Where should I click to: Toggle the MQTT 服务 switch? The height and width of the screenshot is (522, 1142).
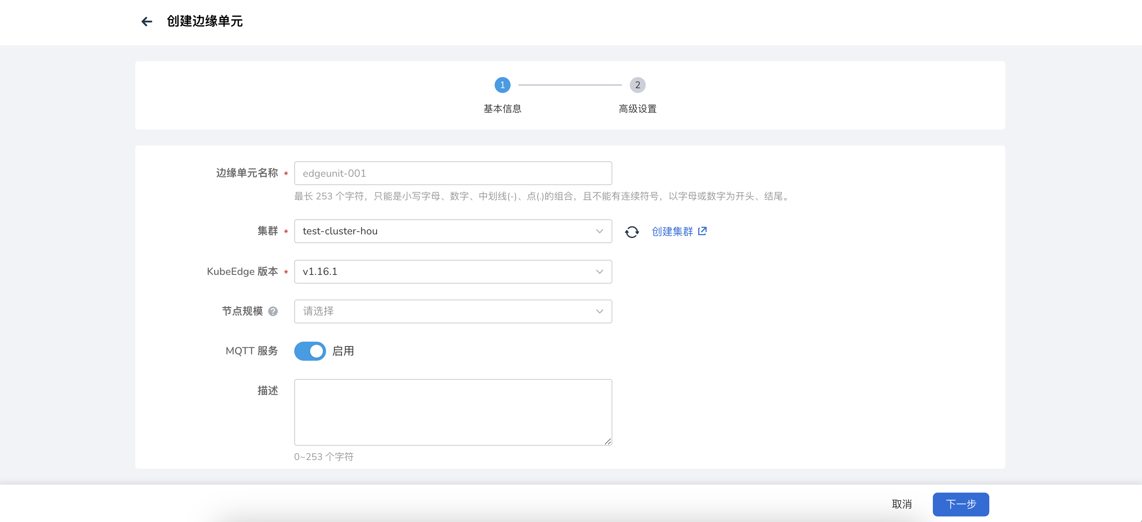point(310,351)
